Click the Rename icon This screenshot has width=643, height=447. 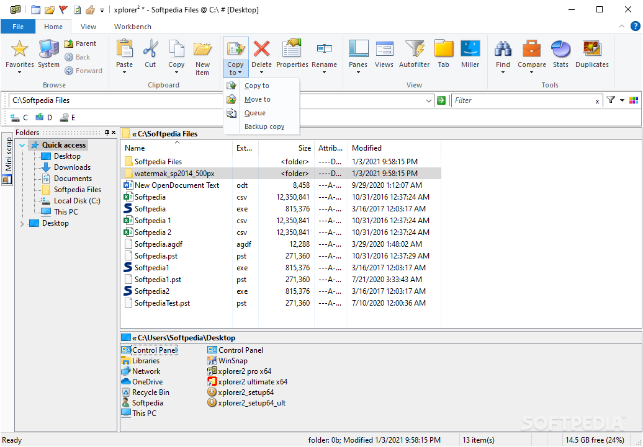point(324,49)
